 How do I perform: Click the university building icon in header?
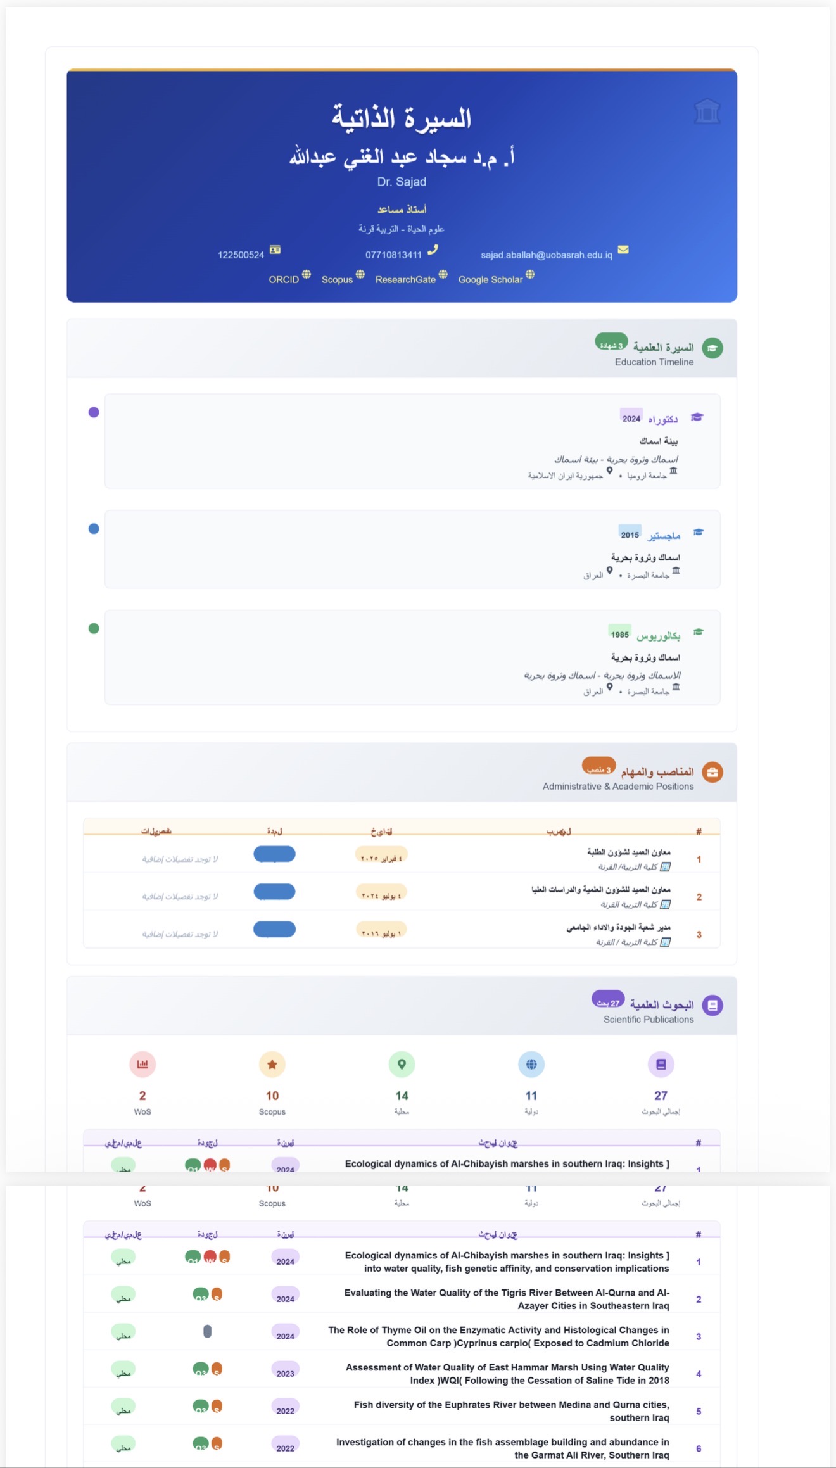(x=707, y=111)
